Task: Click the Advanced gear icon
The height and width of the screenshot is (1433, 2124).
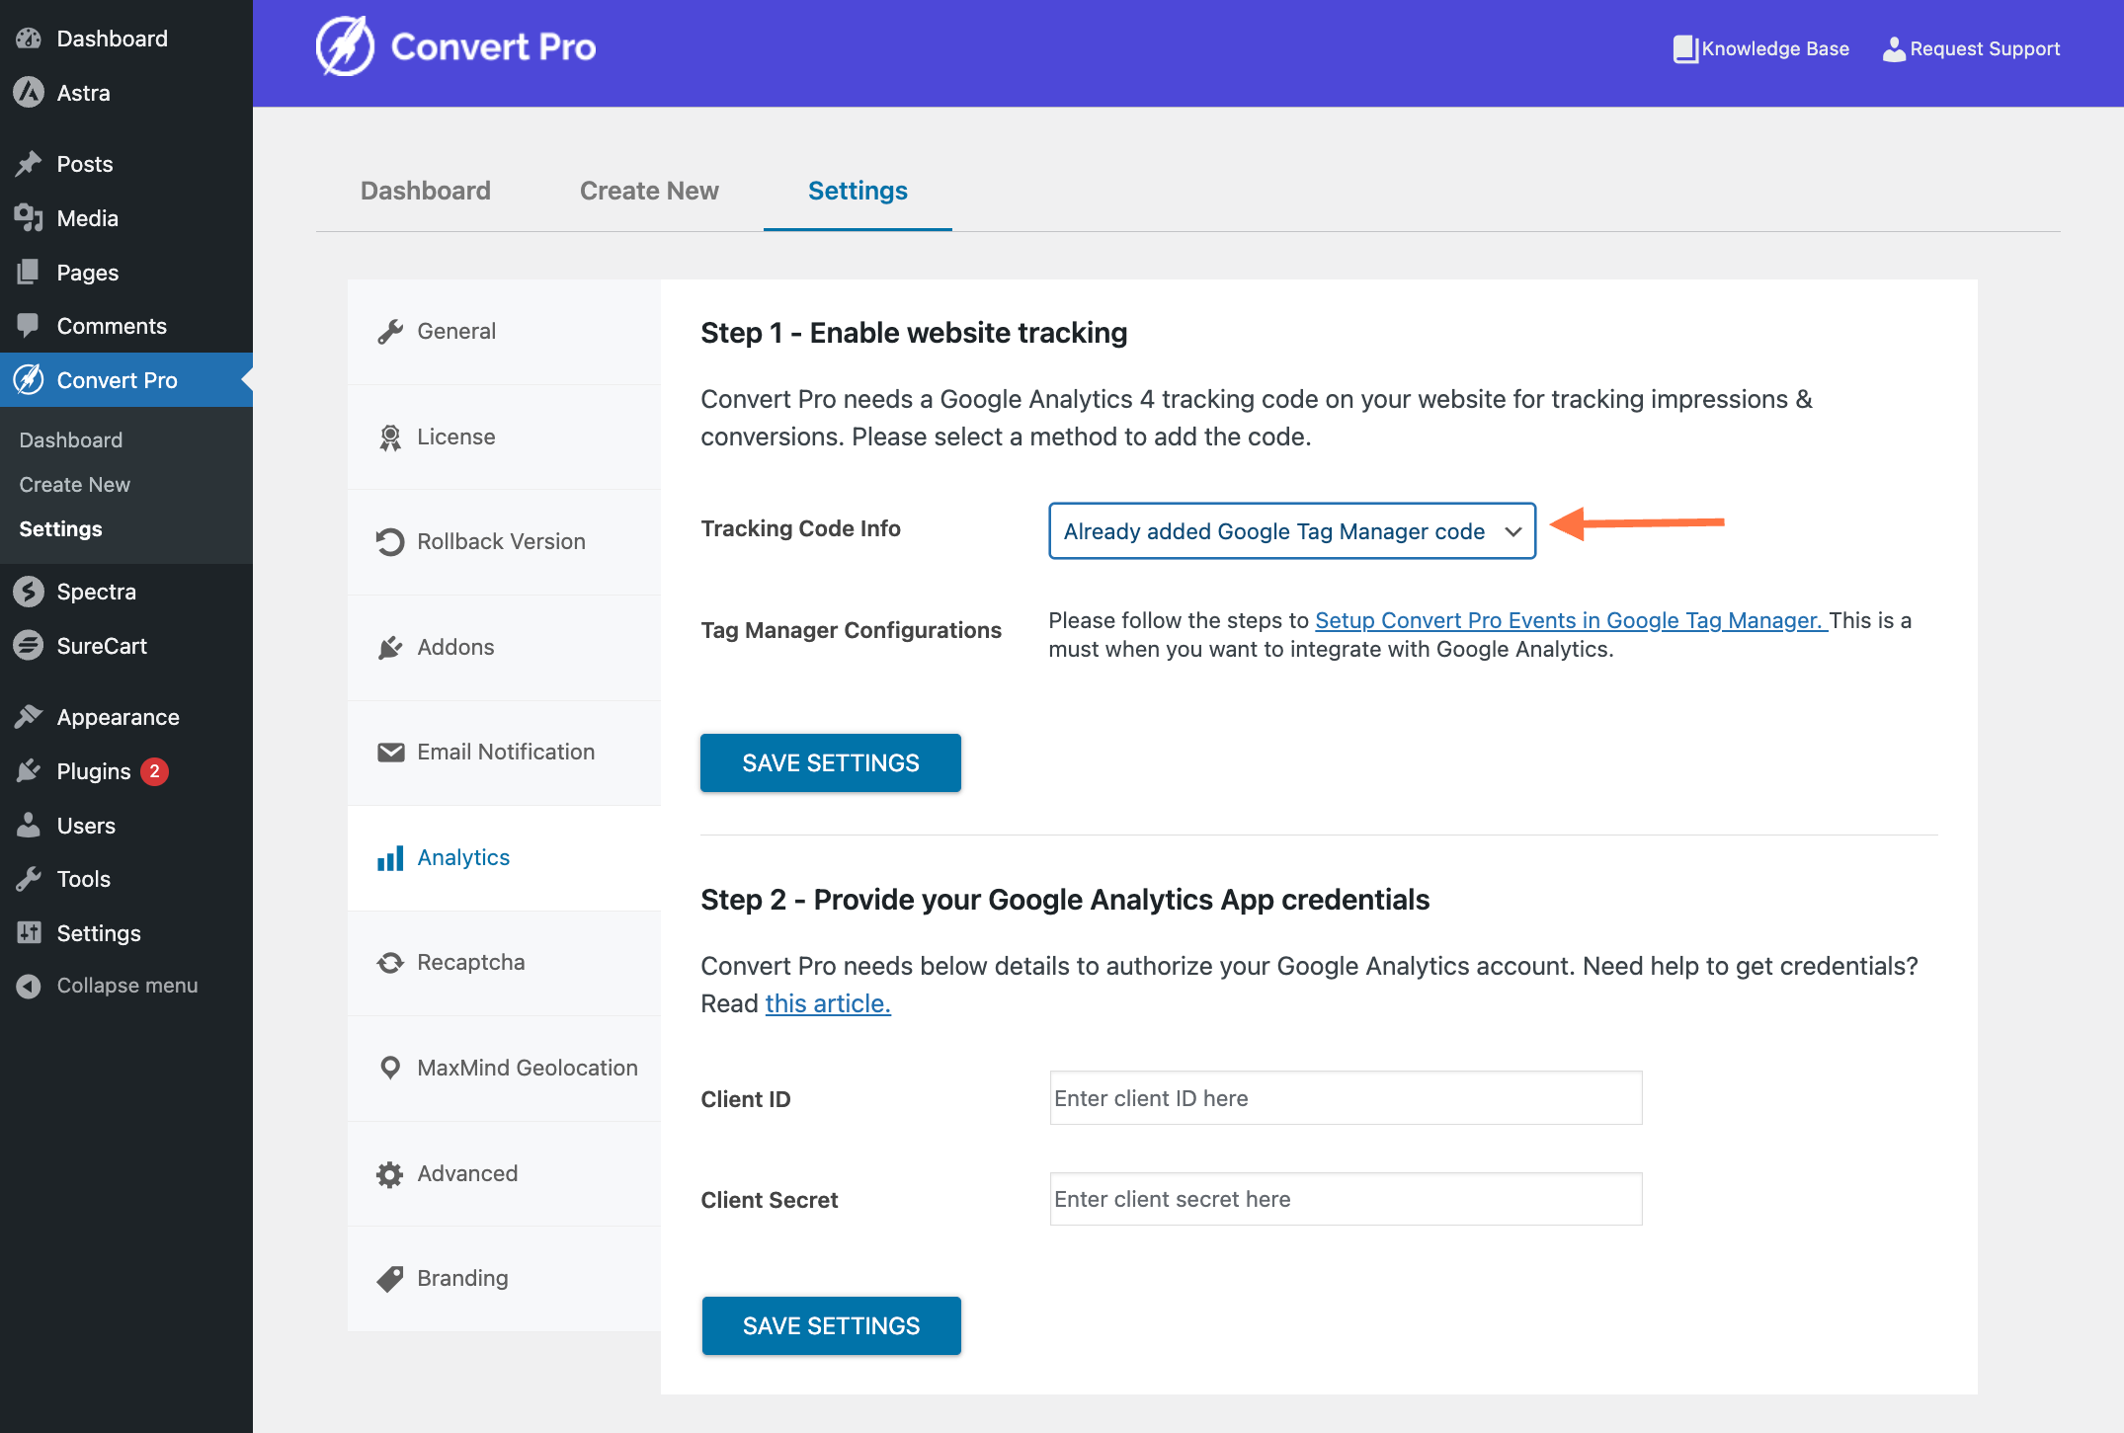Action: (x=390, y=1174)
